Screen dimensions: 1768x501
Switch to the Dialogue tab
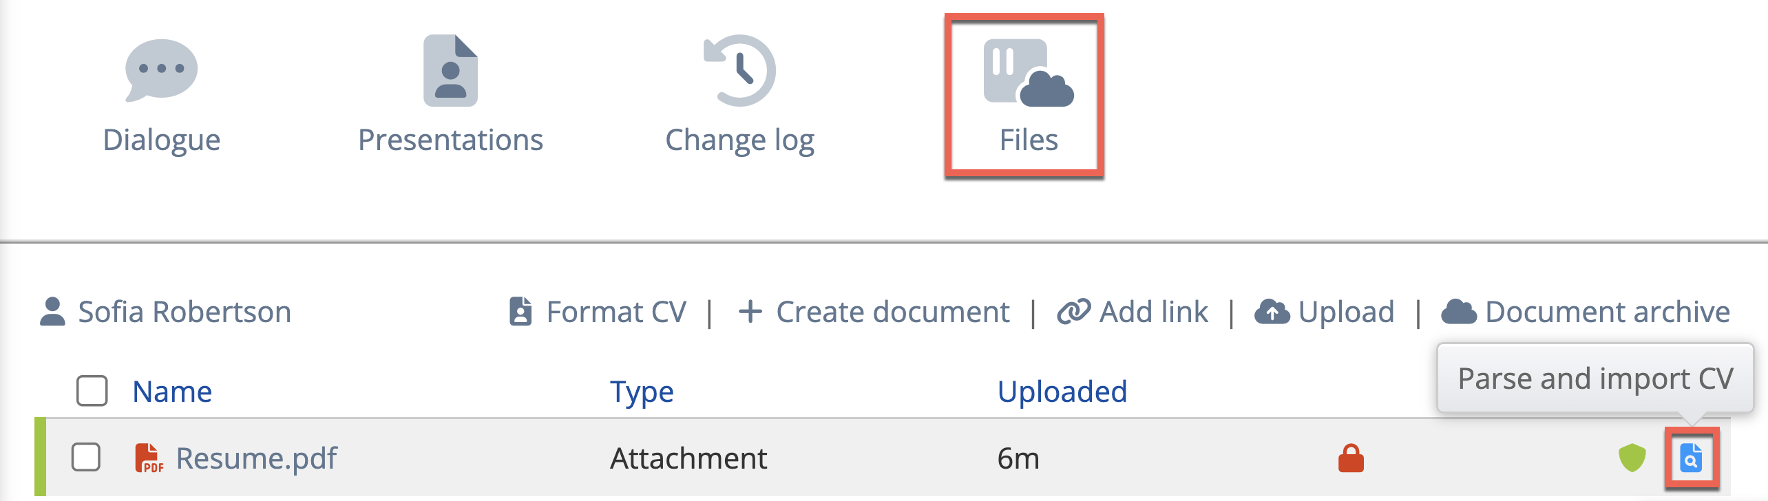[162, 96]
